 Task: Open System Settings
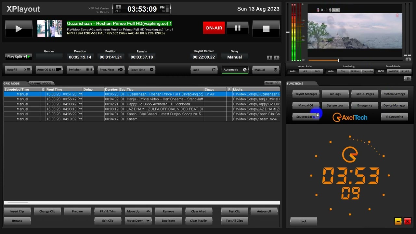394,94
